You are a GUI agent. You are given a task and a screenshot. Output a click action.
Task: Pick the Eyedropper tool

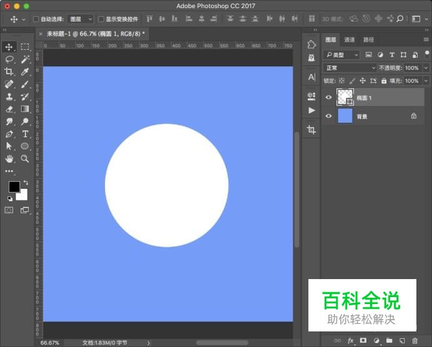coord(25,72)
